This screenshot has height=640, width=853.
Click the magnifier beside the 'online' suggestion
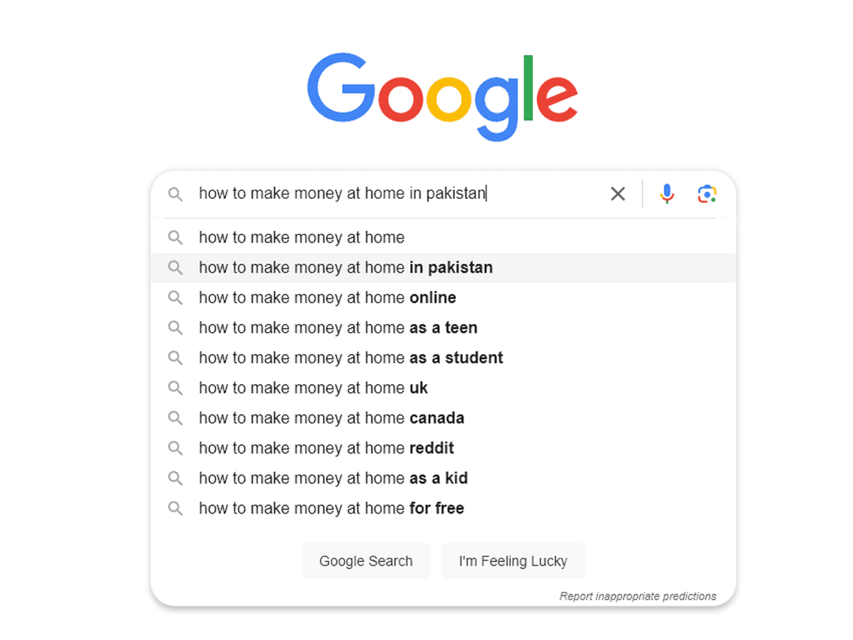[x=175, y=297]
